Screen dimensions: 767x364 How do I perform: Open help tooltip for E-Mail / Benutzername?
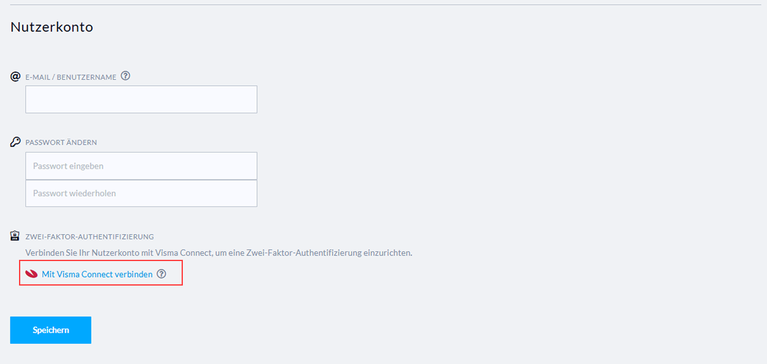click(125, 77)
